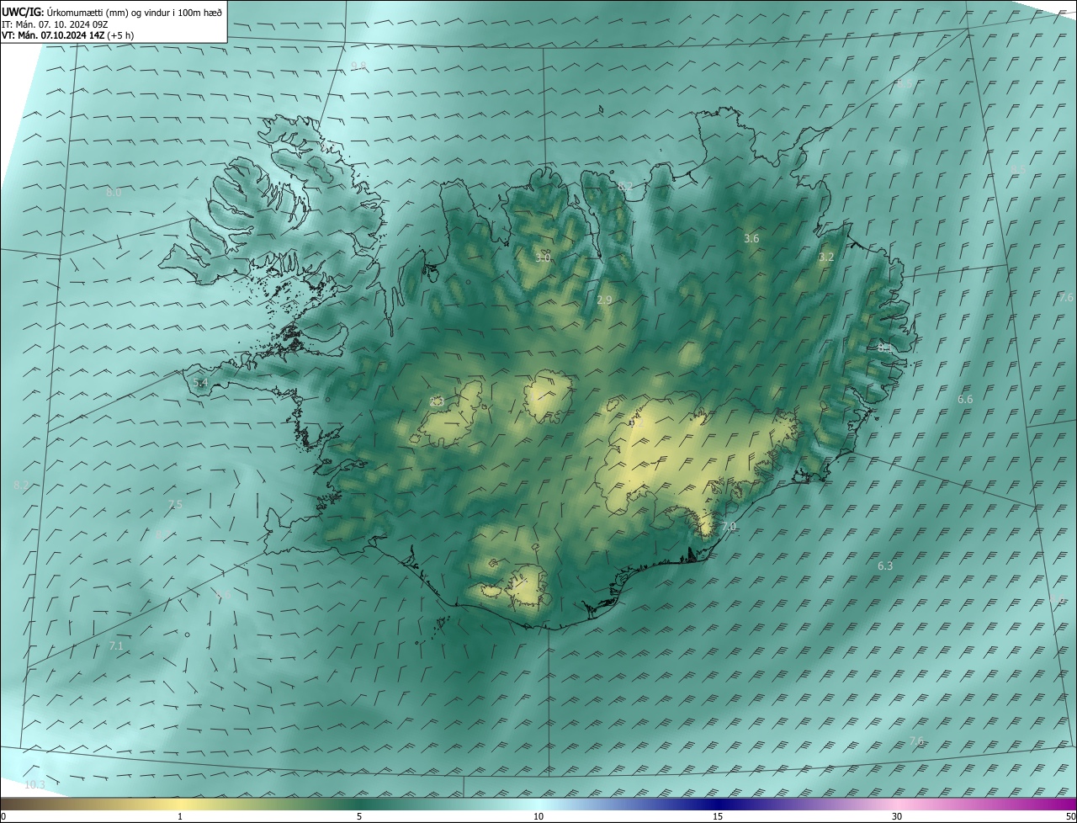Click the '3.0' value label on the map
Image resolution: width=1077 pixels, height=823 pixels.
(x=543, y=258)
